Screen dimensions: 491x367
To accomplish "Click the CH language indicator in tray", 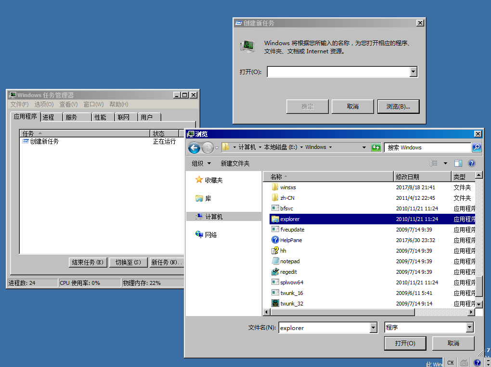I will point(451,363).
